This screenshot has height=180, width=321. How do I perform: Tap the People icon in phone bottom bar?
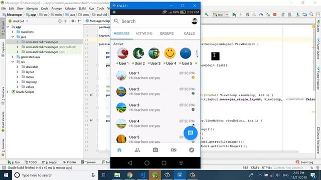click(137, 150)
